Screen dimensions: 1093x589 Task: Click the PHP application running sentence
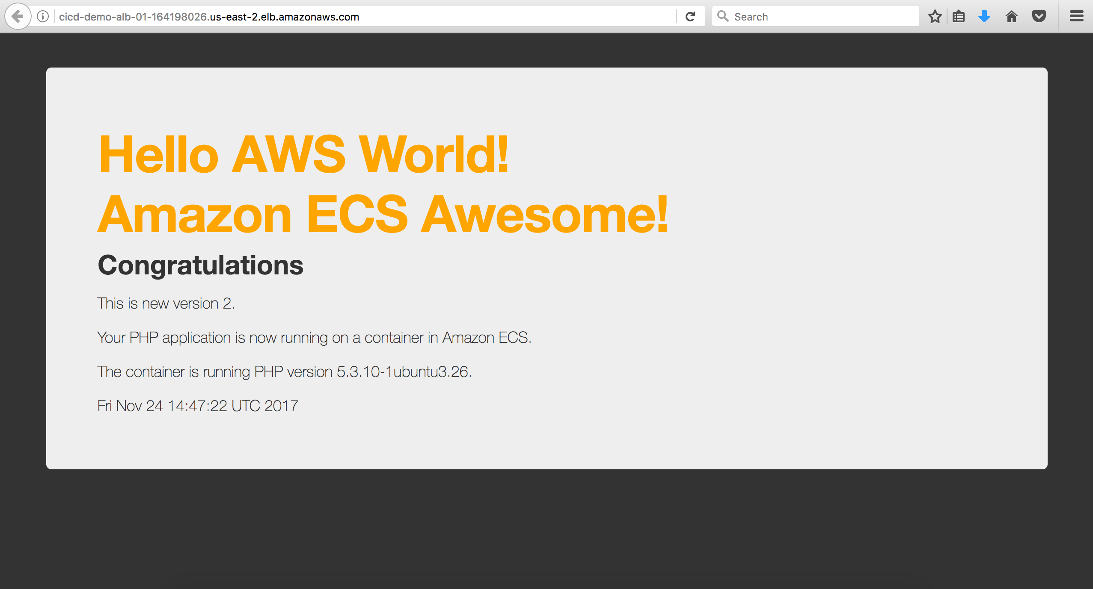click(x=314, y=338)
